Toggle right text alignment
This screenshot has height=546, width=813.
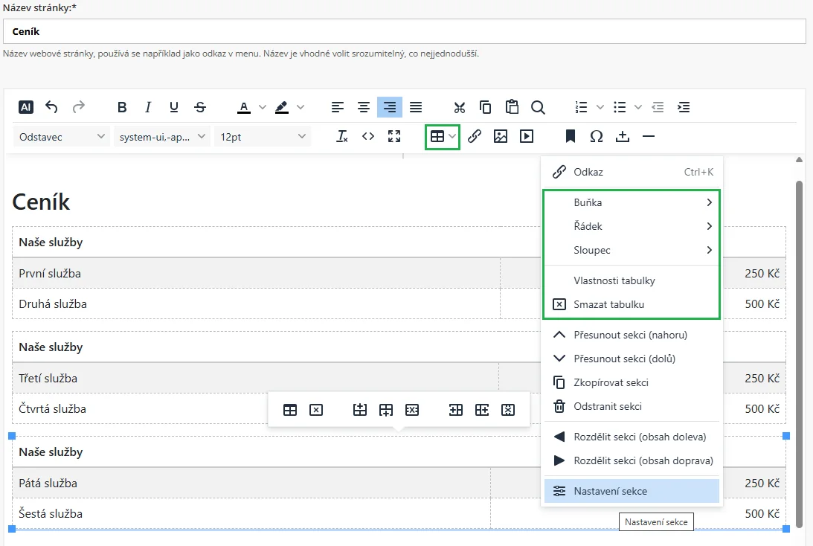click(x=389, y=107)
